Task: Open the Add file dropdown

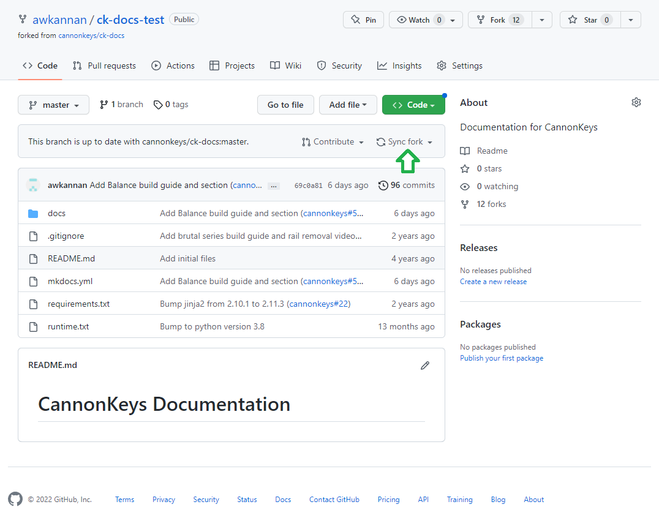Action: tap(348, 105)
